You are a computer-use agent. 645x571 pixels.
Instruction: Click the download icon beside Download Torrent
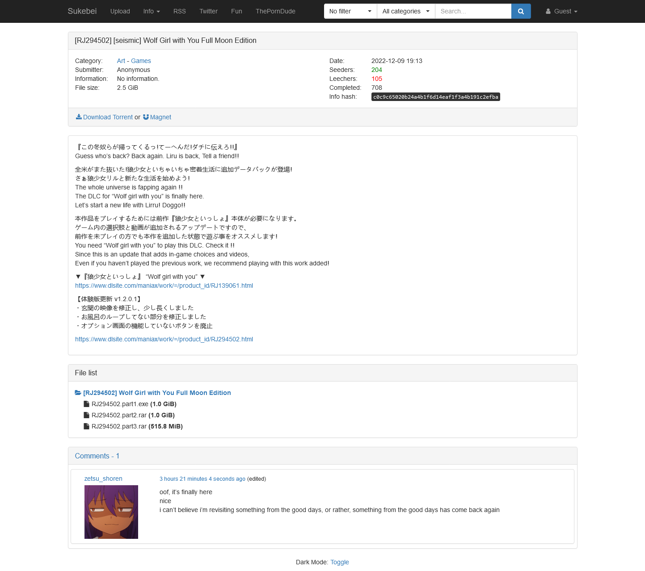click(79, 117)
